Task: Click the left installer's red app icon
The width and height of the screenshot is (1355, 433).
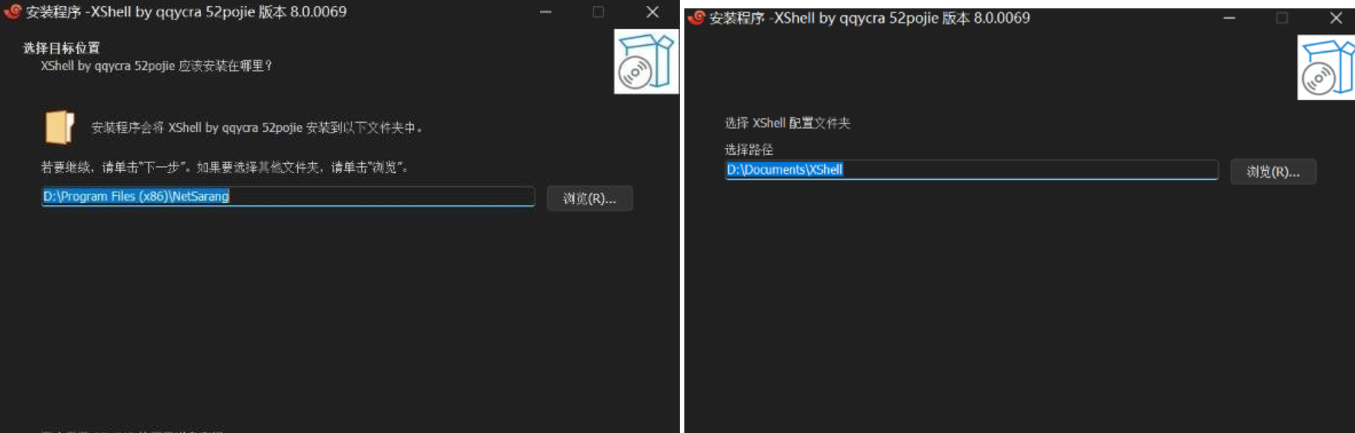Action: pyautogui.click(x=12, y=11)
